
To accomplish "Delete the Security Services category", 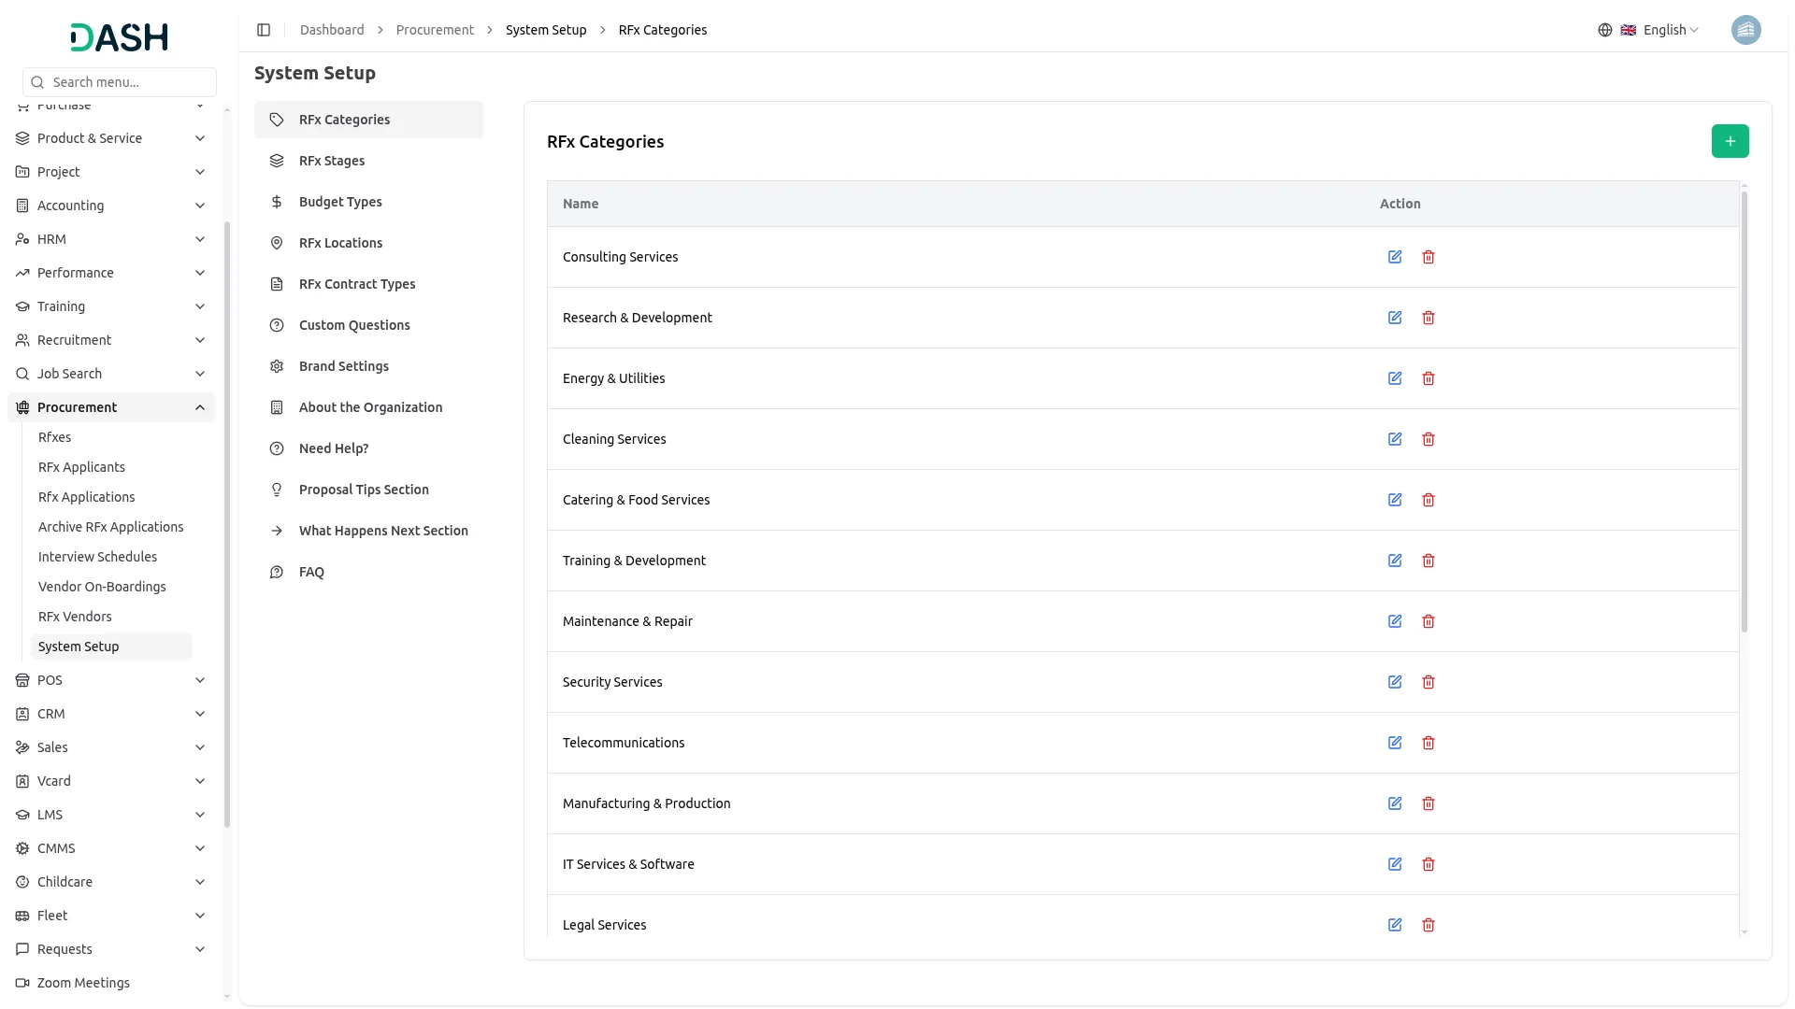I will pos(1429,682).
